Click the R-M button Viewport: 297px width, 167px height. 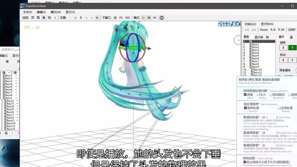click(281, 30)
